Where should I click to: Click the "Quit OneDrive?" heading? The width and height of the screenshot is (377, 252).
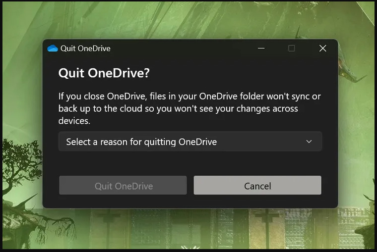click(x=104, y=73)
